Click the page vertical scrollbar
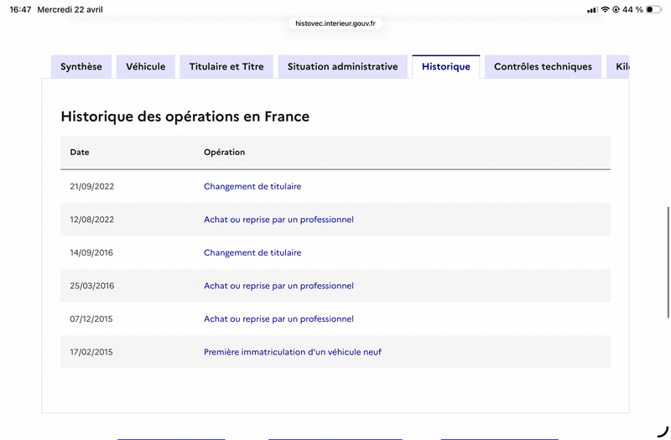This screenshot has height=440, width=671. [x=668, y=262]
